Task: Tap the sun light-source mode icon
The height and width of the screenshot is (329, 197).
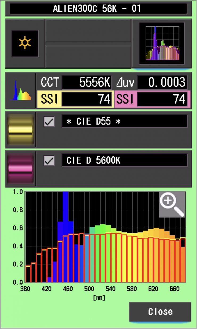Action: click(25, 43)
